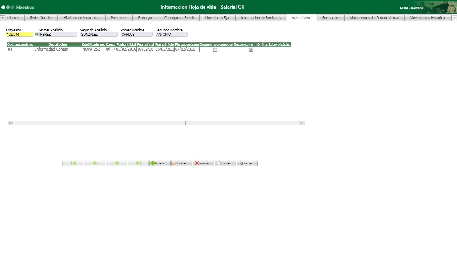Click Fecha inicial column header

point(126,44)
